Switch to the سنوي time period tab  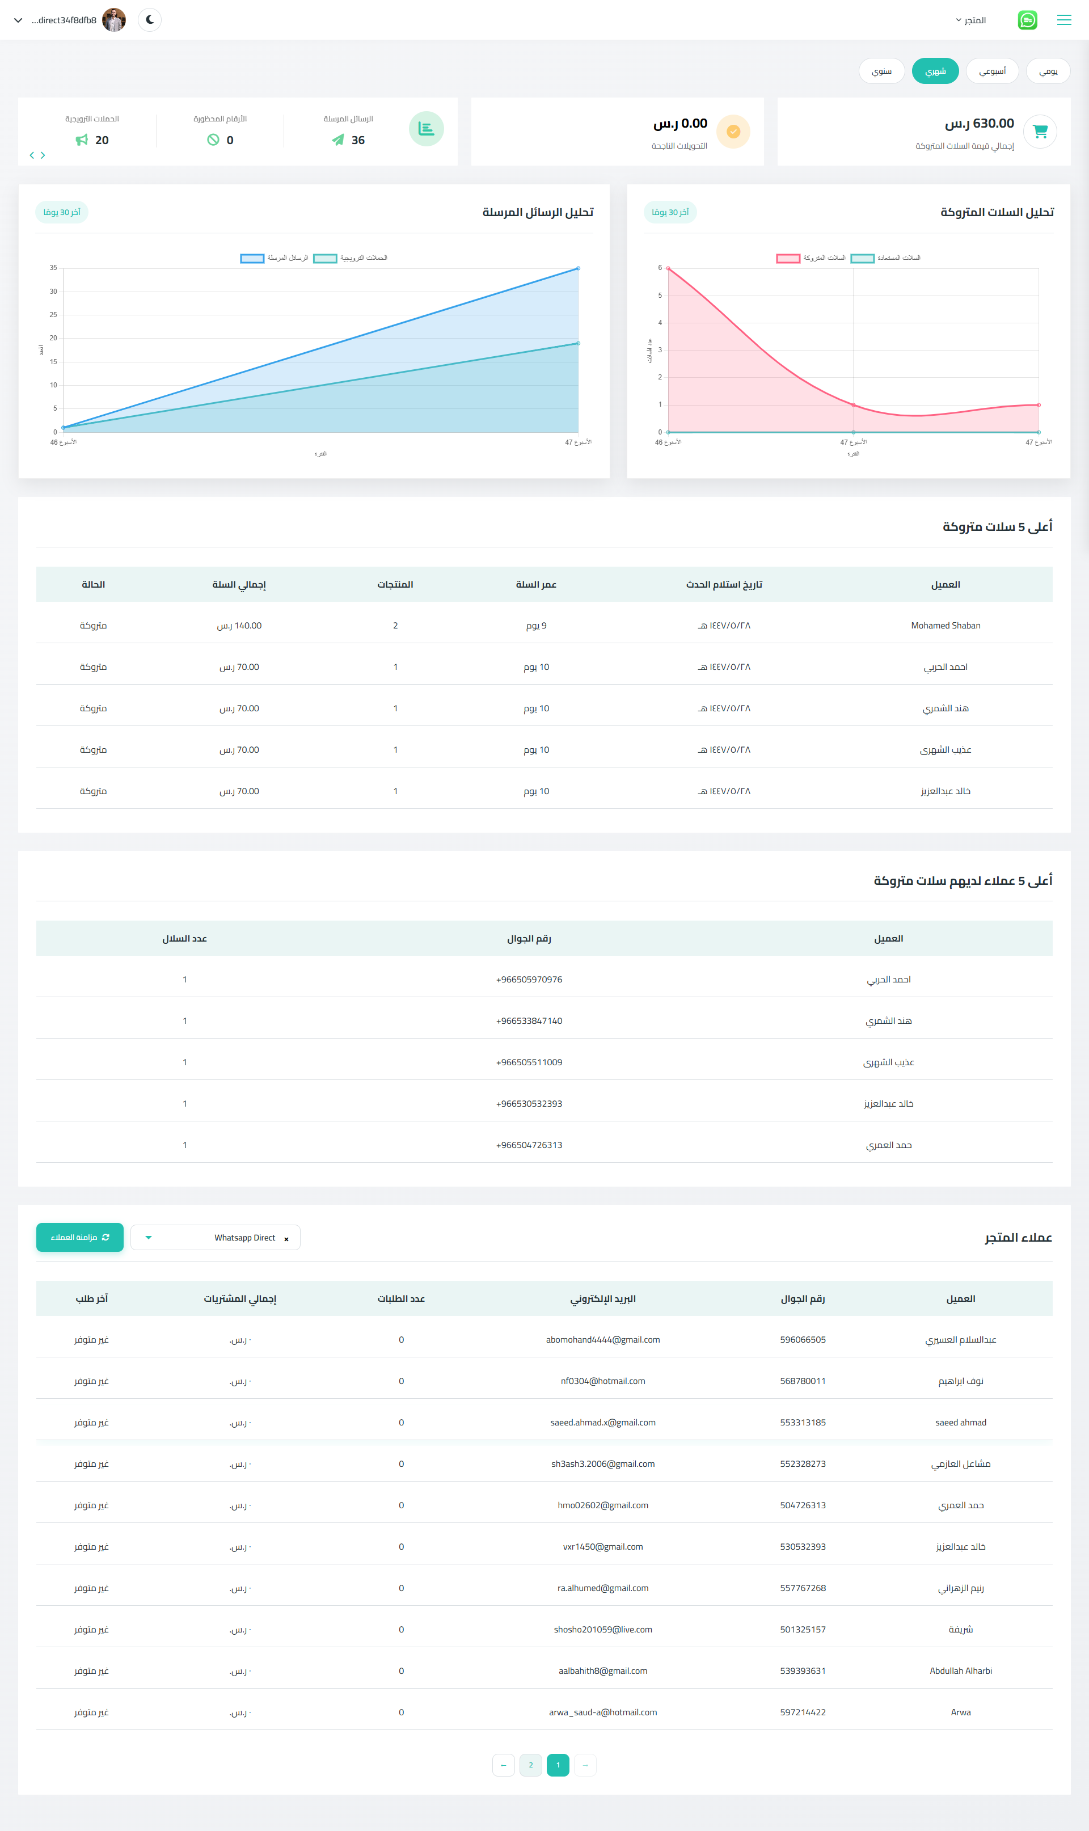pos(881,70)
